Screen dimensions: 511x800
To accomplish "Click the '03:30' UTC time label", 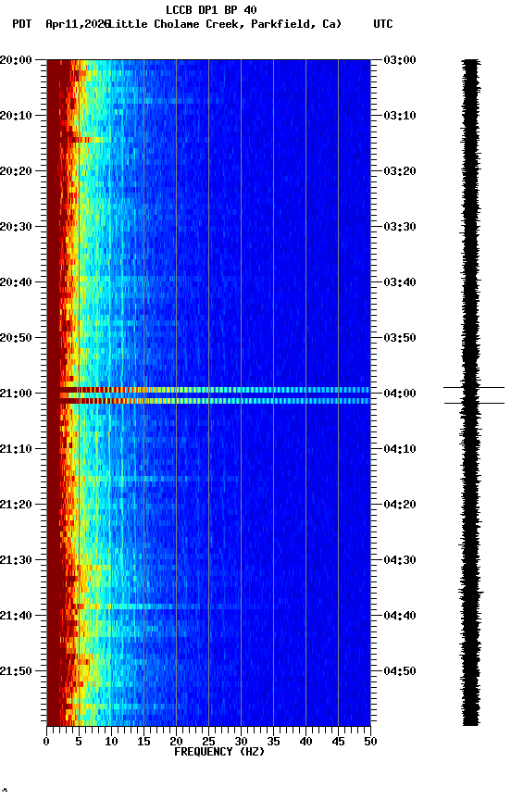I will (400, 227).
